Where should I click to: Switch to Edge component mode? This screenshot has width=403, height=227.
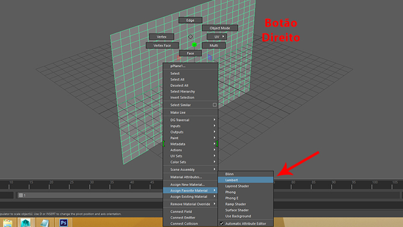click(x=190, y=20)
